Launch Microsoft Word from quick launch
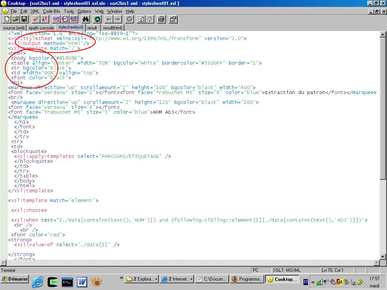This screenshot has height=290, width=387. [82, 282]
